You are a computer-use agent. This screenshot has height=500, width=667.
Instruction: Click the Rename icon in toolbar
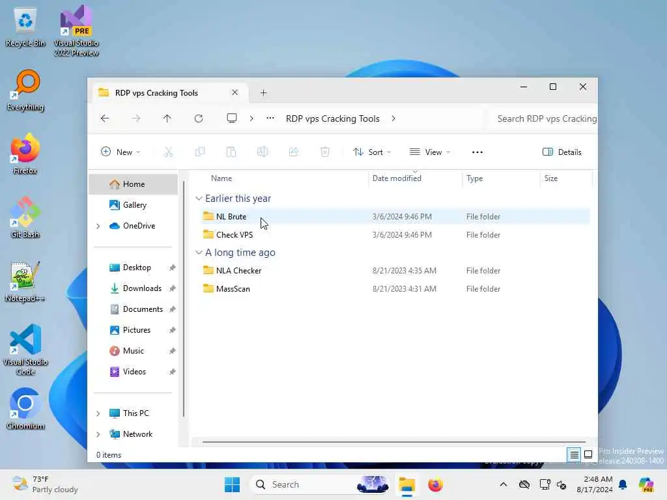click(x=263, y=152)
